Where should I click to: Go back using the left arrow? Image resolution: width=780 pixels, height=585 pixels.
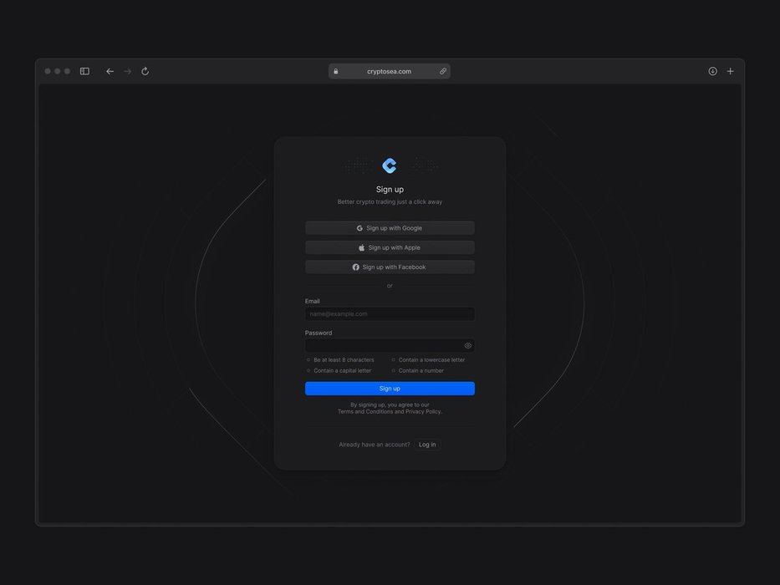tap(110, 71)
